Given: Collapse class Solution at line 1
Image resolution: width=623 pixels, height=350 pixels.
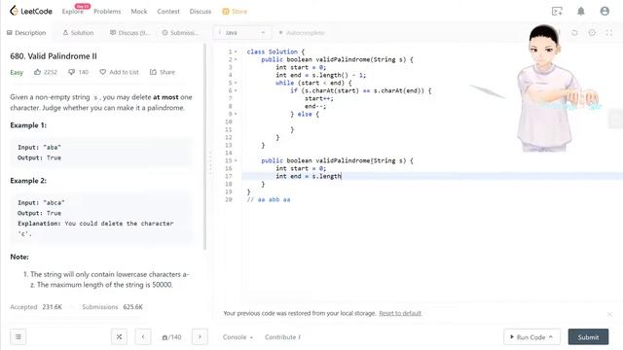Looking at the screenshot, I should click(x=236, y=52).
